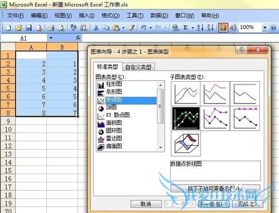Sort ascending with the A-Z icon
The height and width of the screenshot is (213, 279).
point(200,28)
